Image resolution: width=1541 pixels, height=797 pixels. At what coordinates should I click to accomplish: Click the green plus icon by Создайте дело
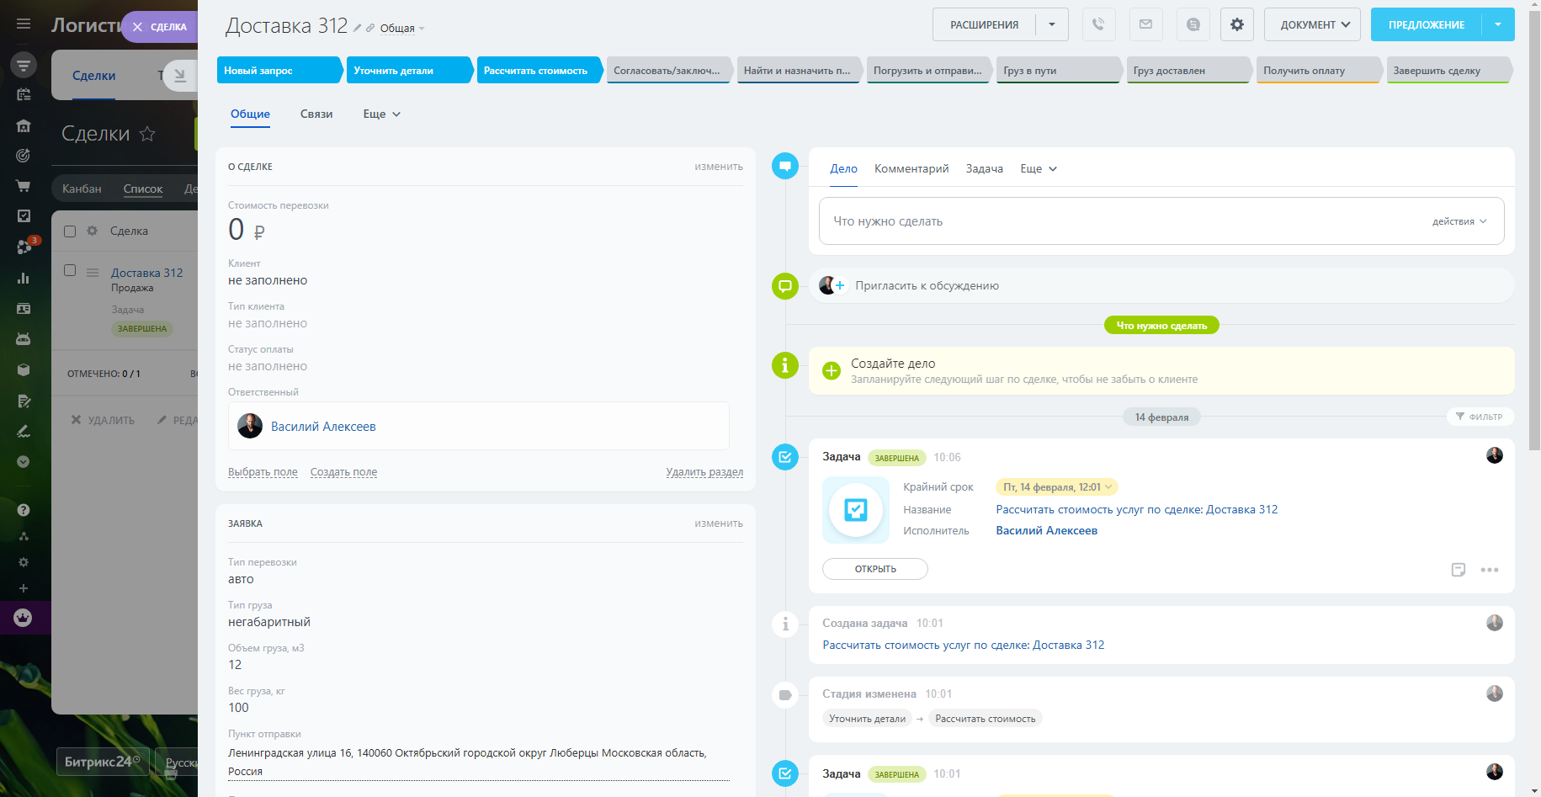832,370
